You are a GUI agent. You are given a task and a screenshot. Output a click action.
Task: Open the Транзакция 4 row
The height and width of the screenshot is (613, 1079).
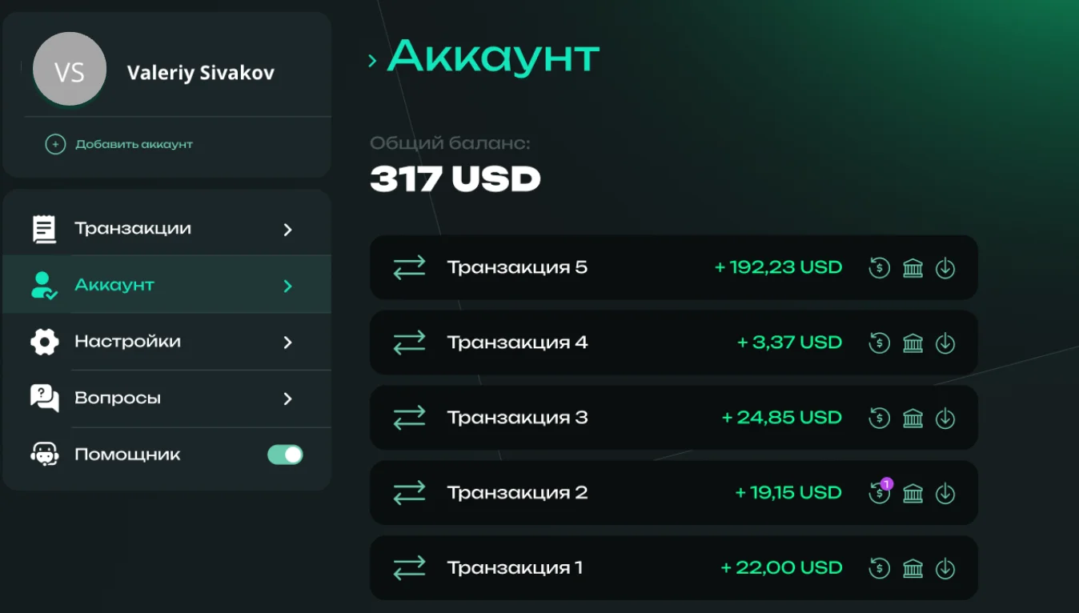[674, 343]
